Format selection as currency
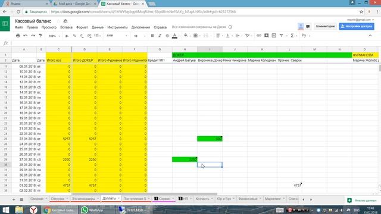Image resolution: width=381 pixels, height=214 pixels. 67,36
